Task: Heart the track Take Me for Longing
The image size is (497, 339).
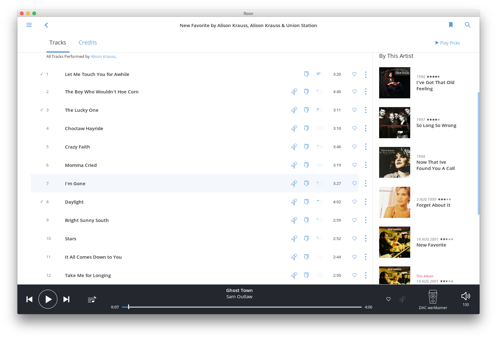Action: (354, 275)
